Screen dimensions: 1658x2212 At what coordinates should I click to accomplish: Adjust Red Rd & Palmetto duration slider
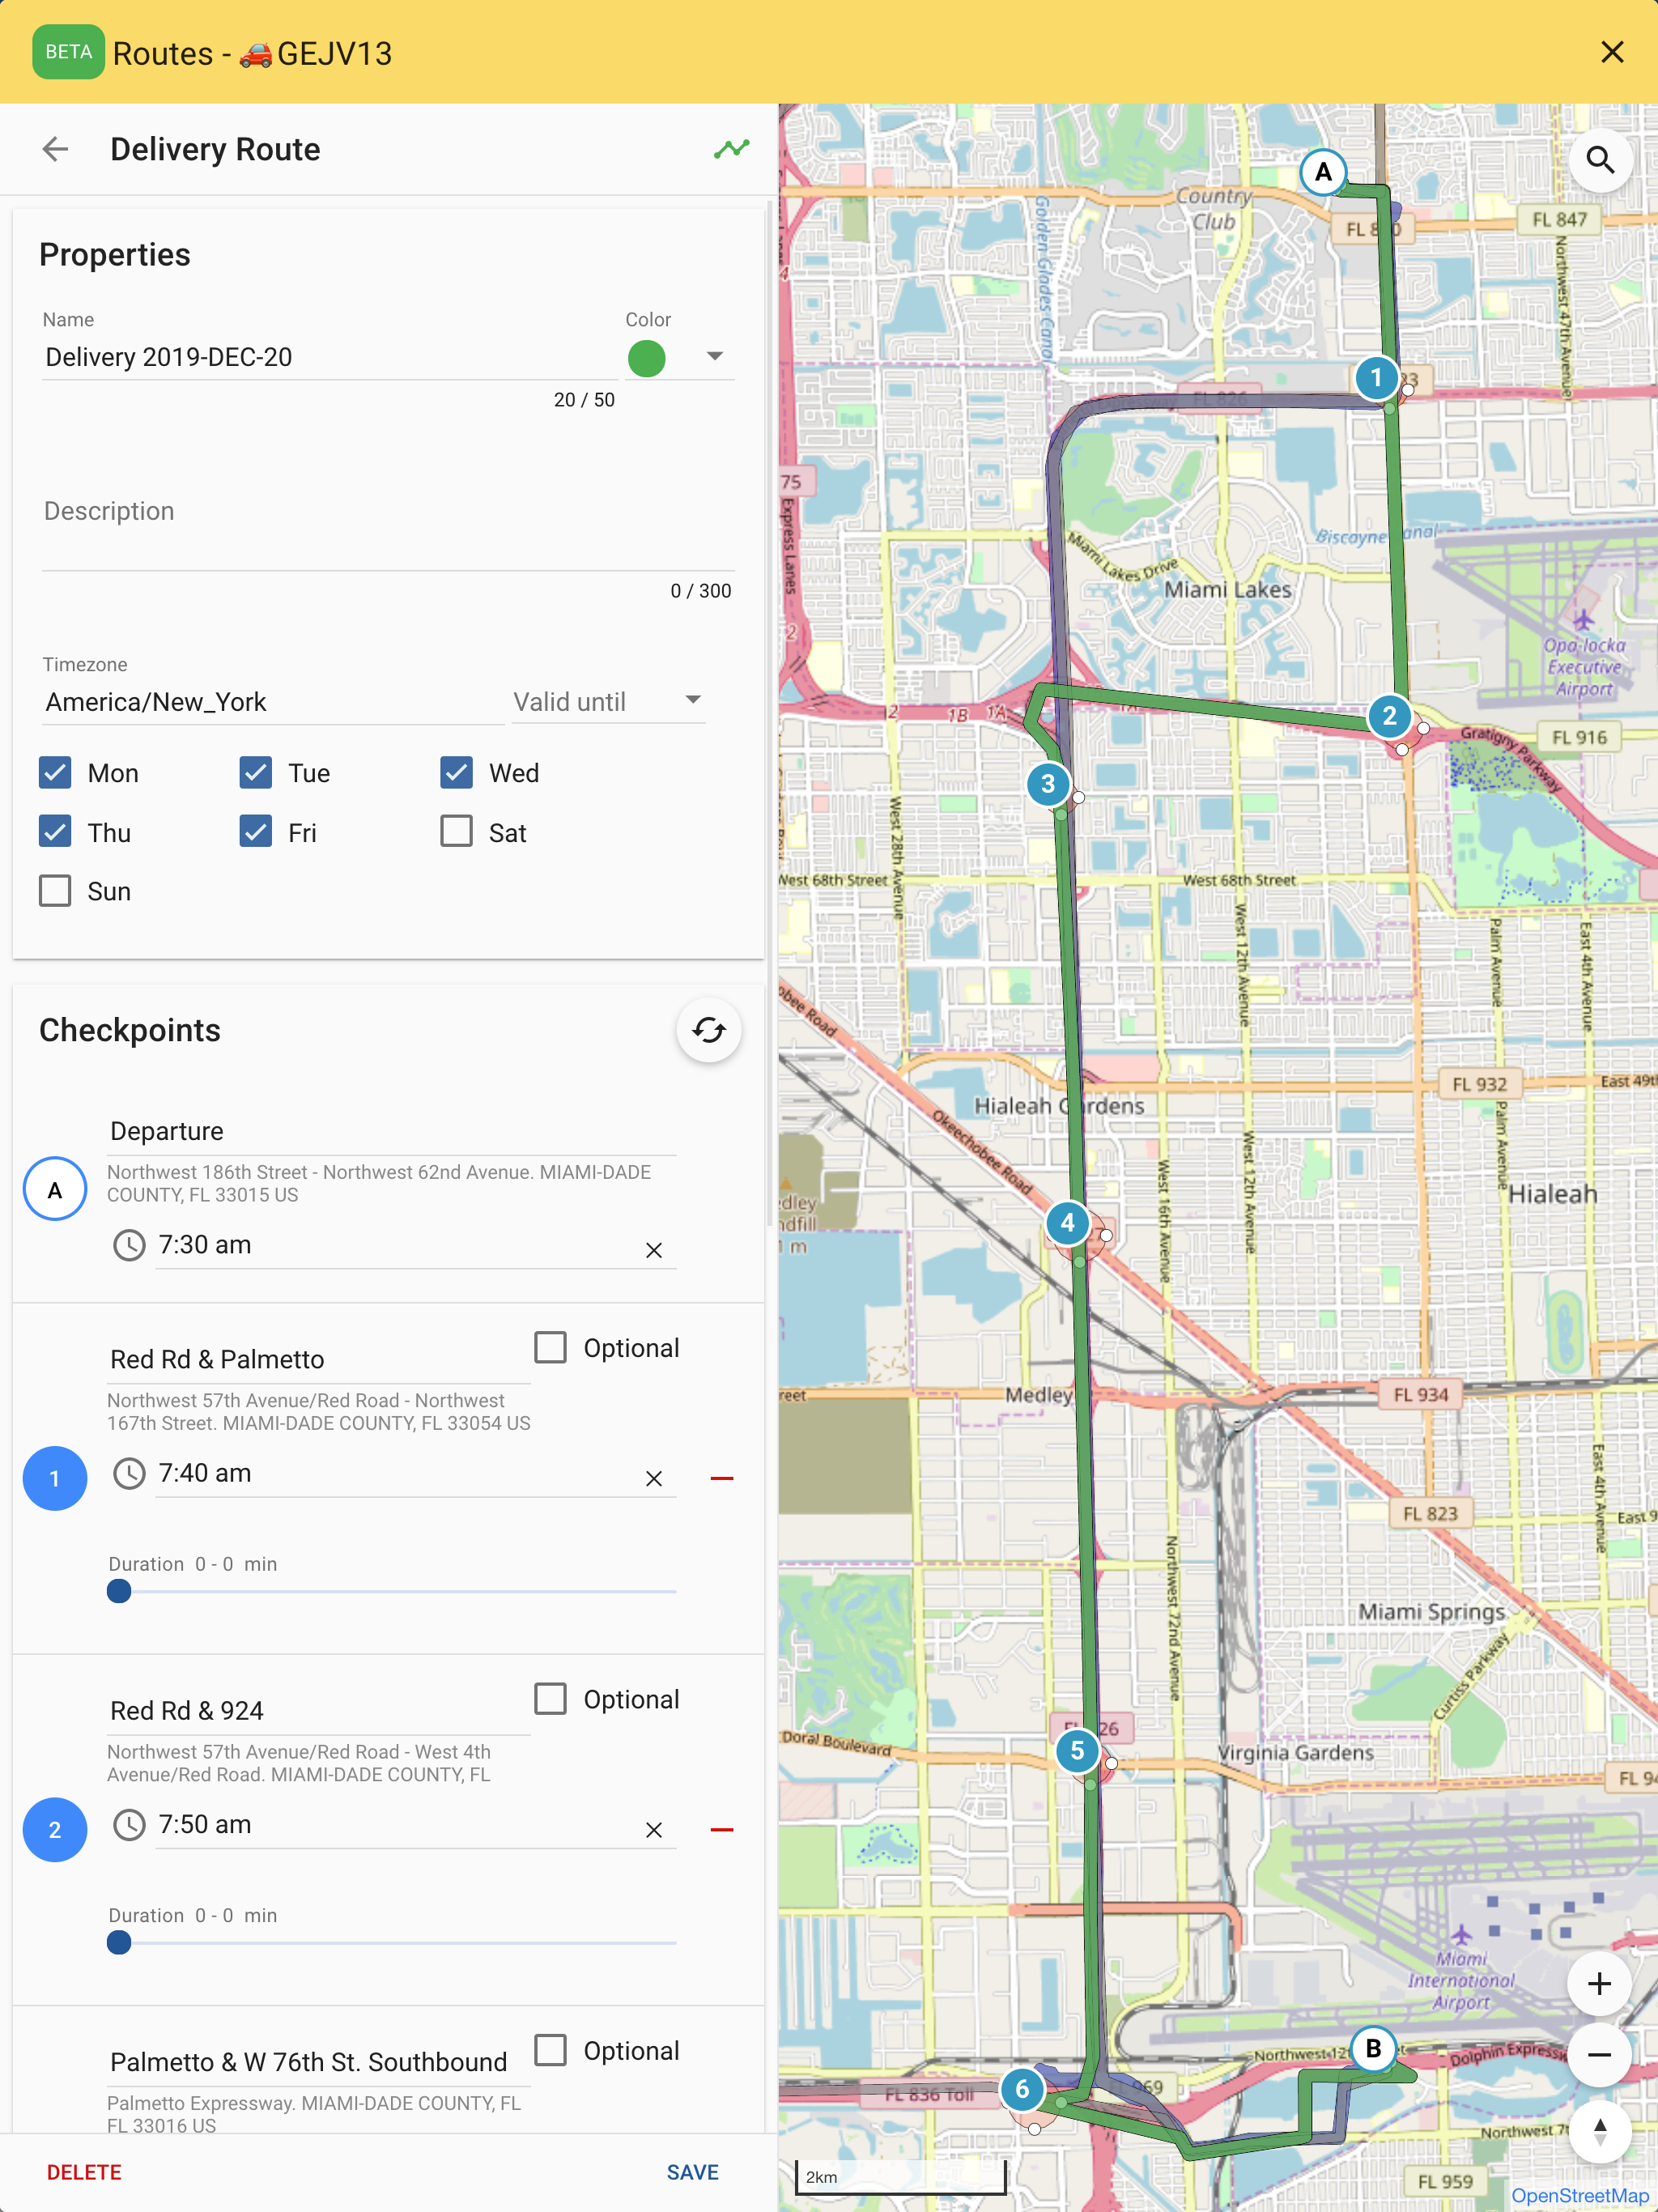tap(119, 1591)
